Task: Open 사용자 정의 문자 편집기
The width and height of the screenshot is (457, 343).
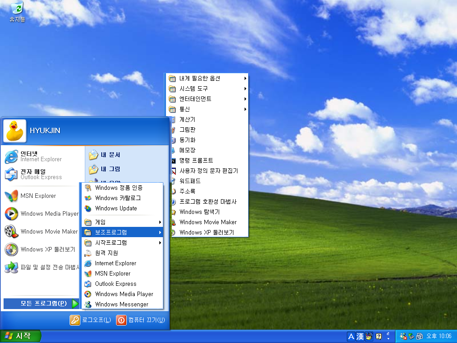Action: [209, 171]
